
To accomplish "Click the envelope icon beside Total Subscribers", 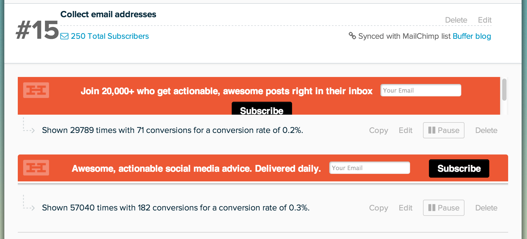I will (64, 36).
